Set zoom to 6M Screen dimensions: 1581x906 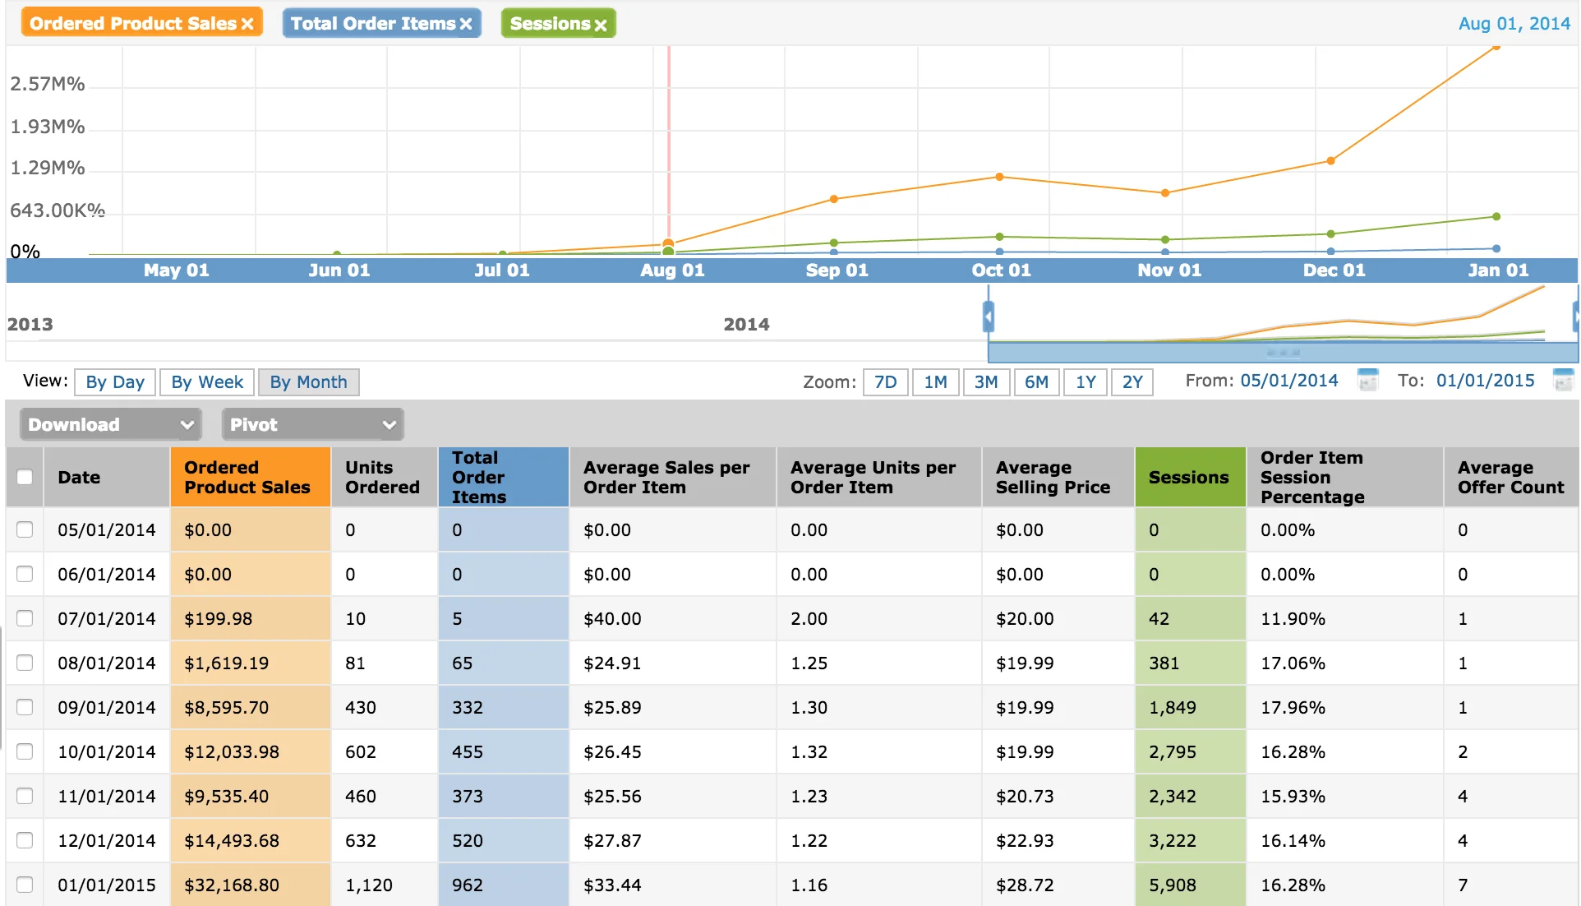coord(1036,382)
